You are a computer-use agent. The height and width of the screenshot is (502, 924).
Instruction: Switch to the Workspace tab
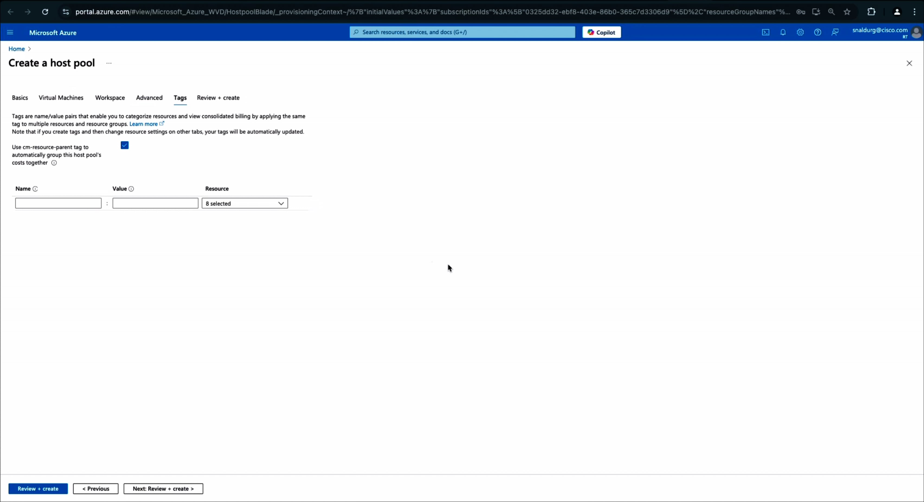[110, 98]
